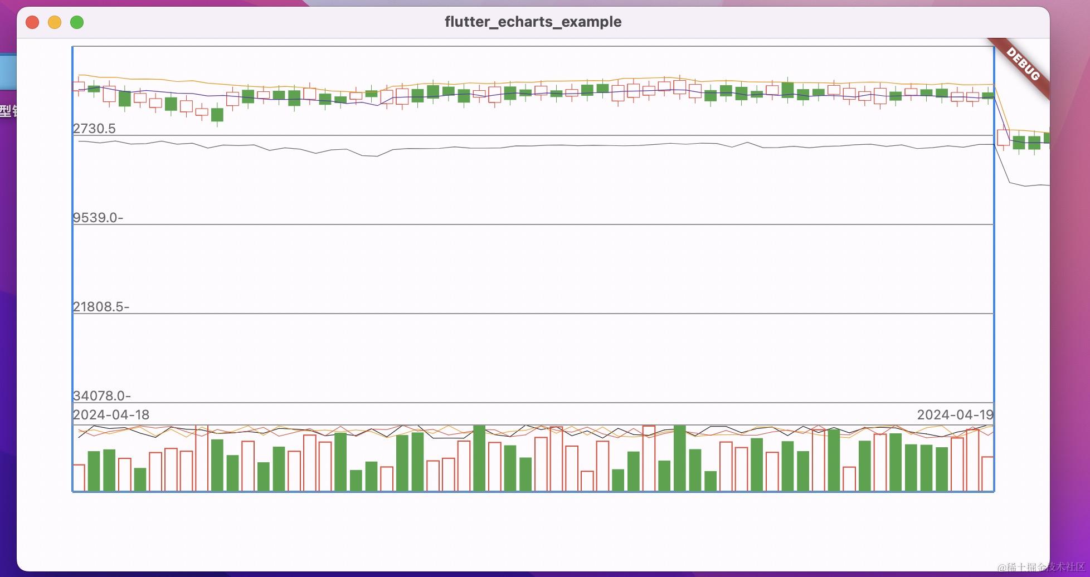
Task: Click the 21808.5- axis label
Action: coord(101,307)
